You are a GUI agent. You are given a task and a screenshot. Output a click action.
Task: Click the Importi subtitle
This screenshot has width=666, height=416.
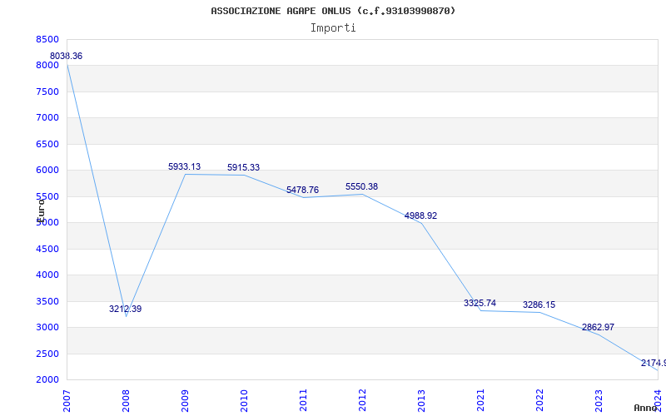(x=333, y=28)
